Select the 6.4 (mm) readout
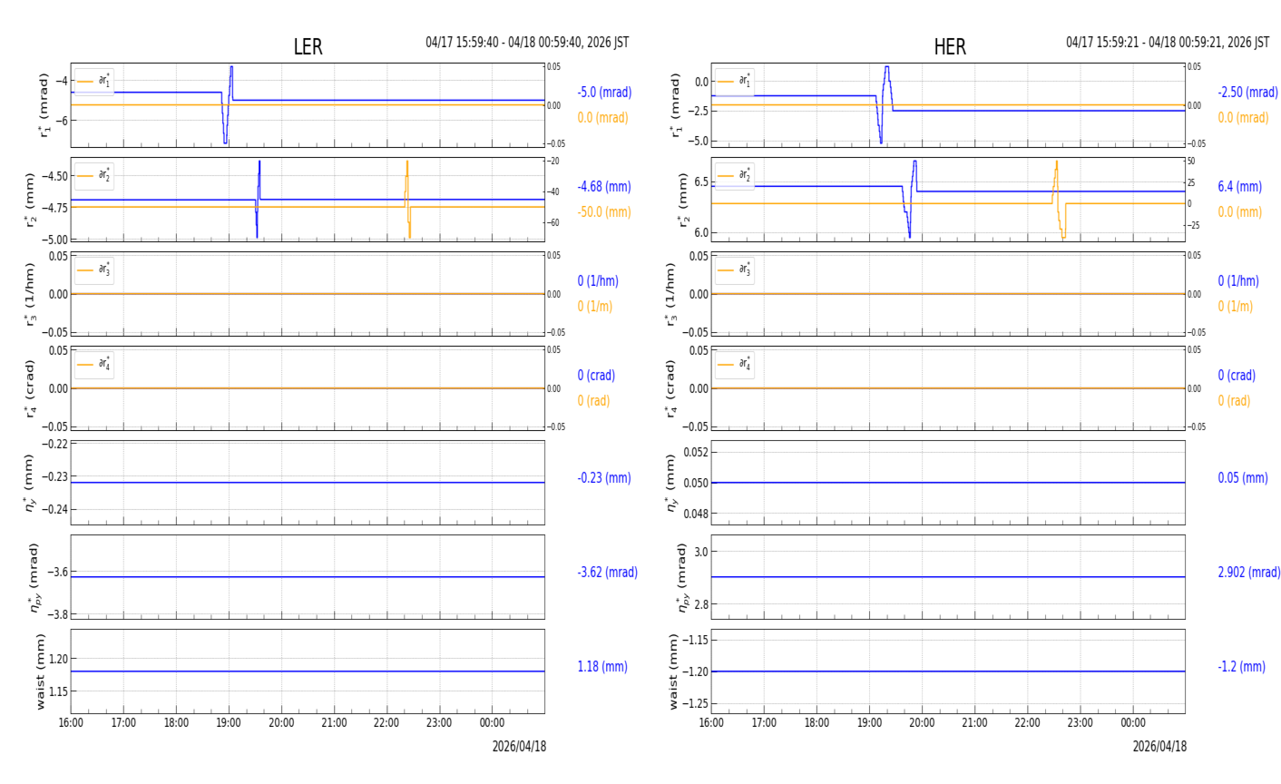 [x=1239, y=187]
